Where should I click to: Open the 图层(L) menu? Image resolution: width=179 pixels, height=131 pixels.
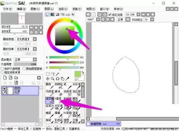click(49, 9)
